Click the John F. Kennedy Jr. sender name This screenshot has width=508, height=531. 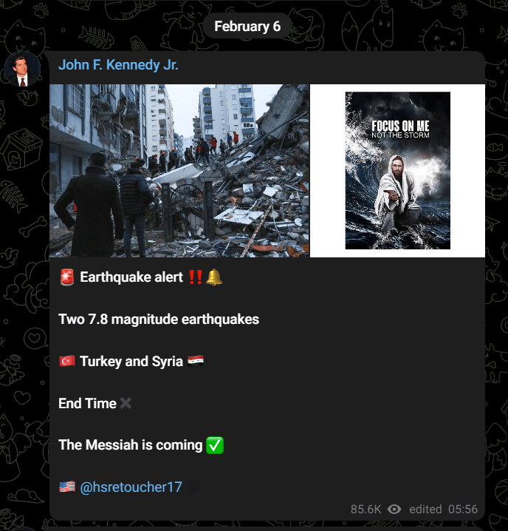[118, 64]
